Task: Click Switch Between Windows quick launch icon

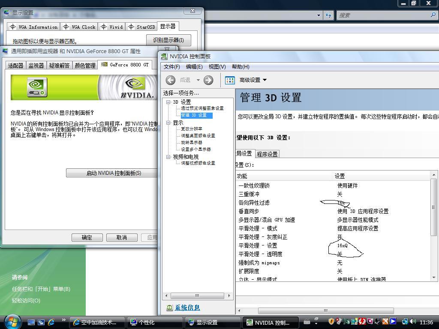Action: 41,322
